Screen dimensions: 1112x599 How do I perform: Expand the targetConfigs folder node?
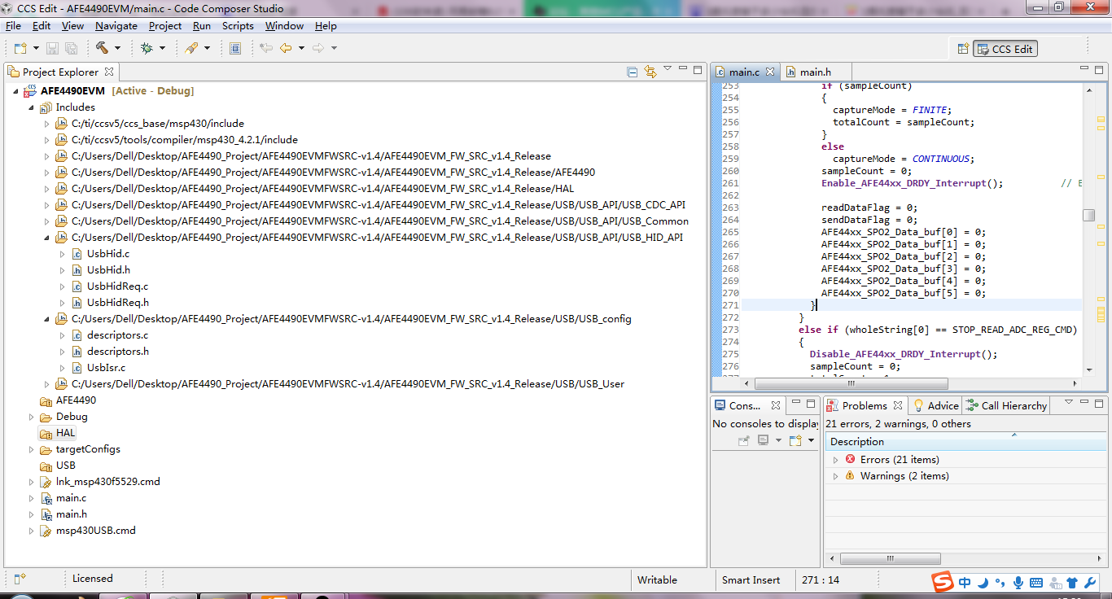pos(31,449)
